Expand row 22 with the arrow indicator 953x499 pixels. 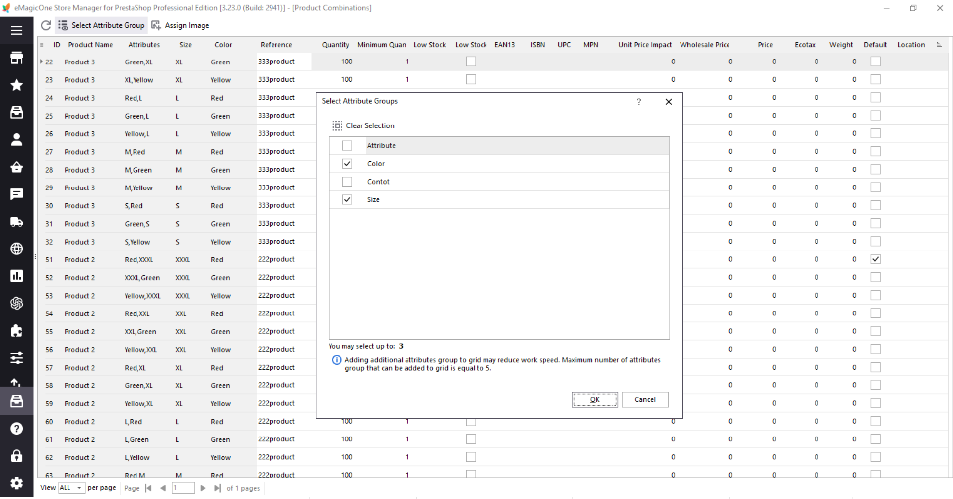click(x=41, y=62)
